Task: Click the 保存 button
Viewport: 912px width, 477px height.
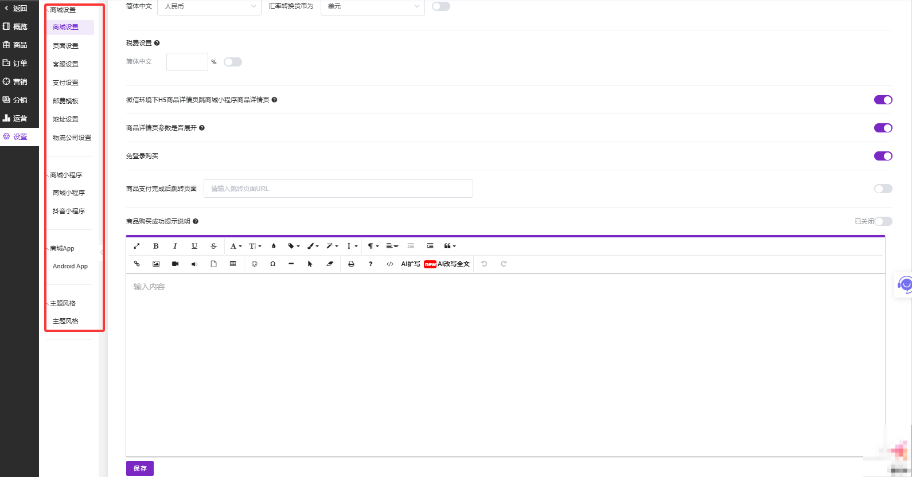Action: pos(140,468)
